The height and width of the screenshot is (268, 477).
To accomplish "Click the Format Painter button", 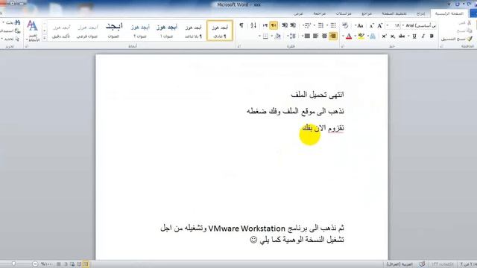I will 457,39.
